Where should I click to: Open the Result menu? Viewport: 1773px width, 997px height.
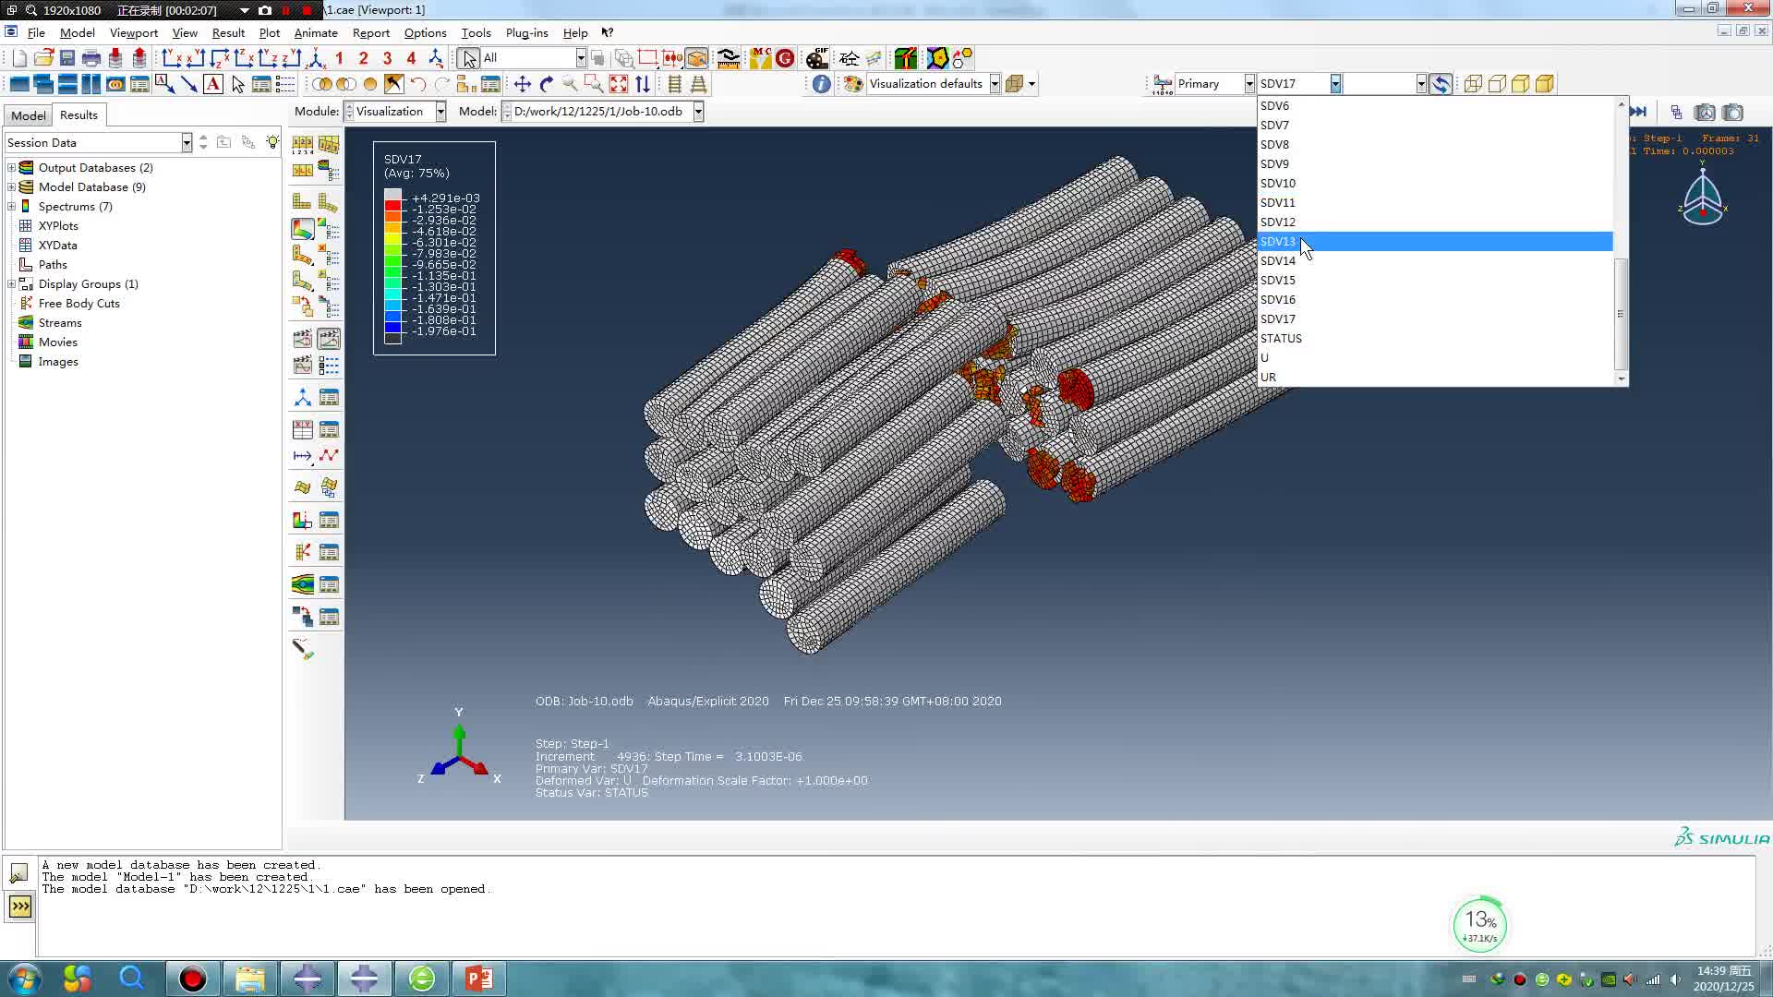coord(228,32)
